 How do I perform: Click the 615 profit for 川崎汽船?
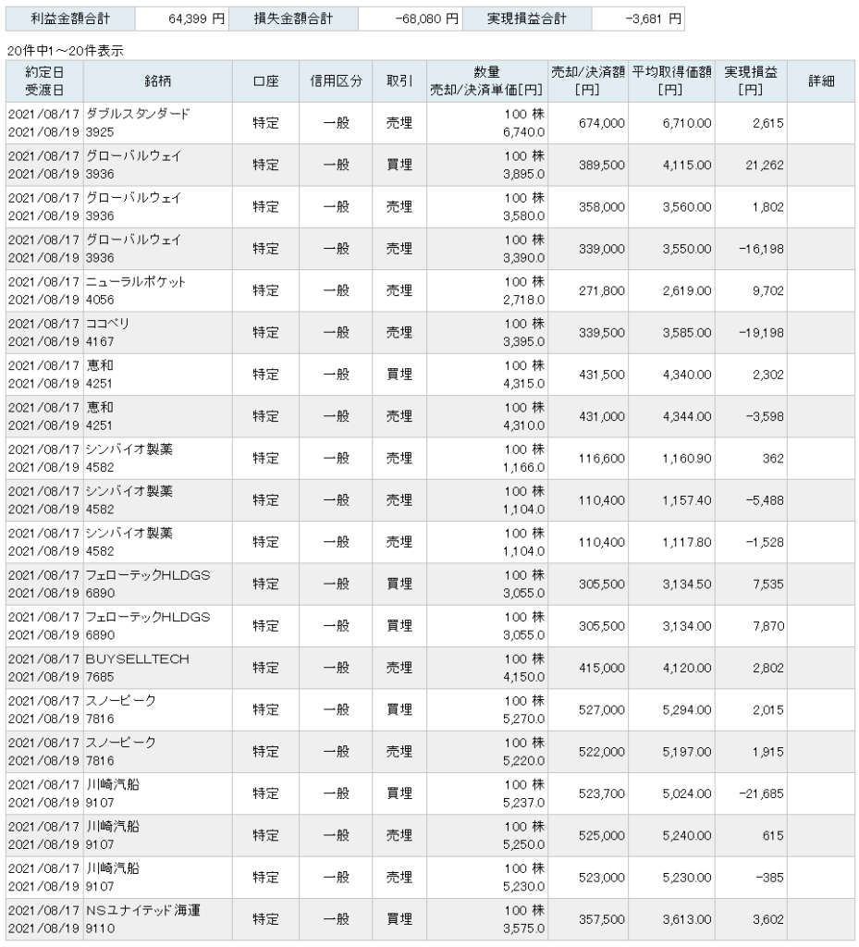[773, 836]
